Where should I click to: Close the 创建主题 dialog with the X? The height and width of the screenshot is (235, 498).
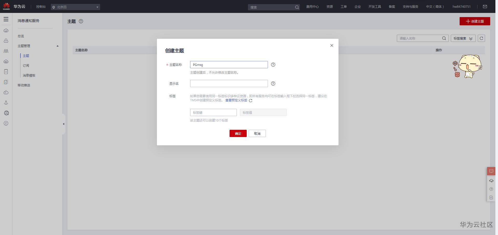pos(332,46)
